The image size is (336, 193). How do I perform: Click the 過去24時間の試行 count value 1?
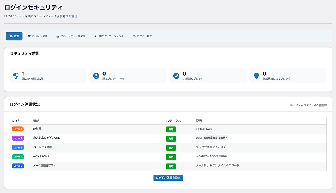24,74
